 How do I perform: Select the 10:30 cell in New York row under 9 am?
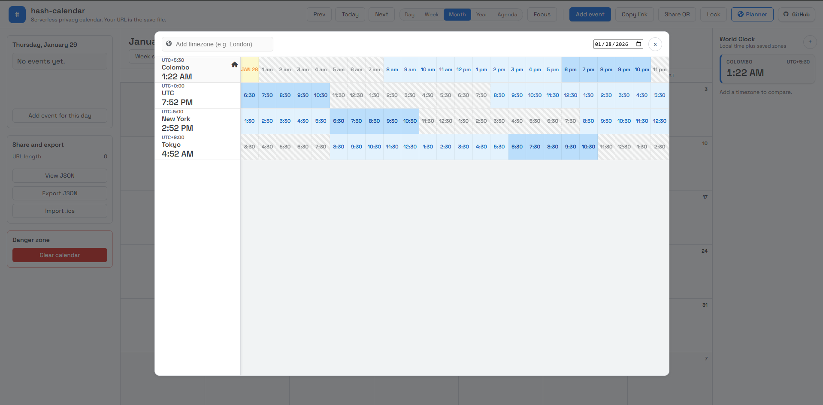[x=410, y=121]
